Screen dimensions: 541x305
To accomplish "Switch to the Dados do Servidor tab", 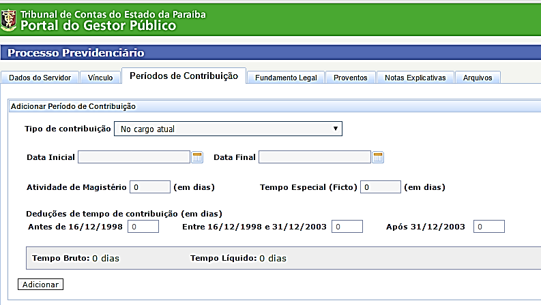I will 40,78.
